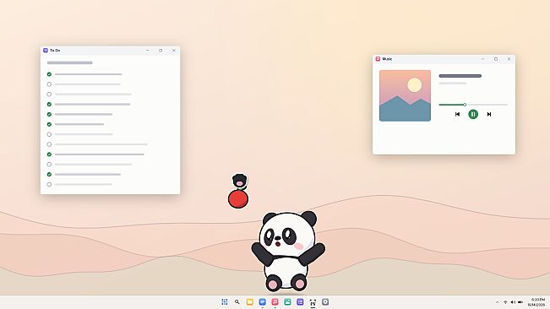Go back to the previous track in Music
The height and width of the screenshot is (309, 550).
coord(457,114)
